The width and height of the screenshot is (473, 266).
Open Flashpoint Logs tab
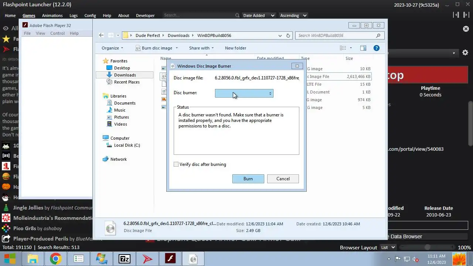(74, 16)
